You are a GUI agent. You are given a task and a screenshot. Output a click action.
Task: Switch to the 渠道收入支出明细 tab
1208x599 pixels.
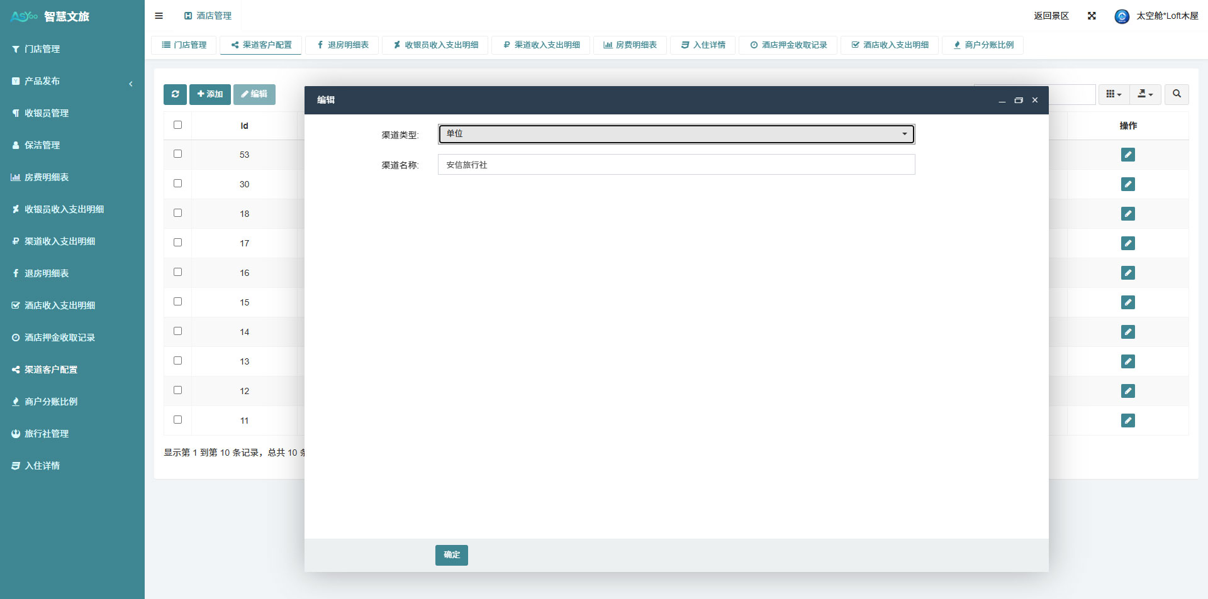click(x=541, y=45)
